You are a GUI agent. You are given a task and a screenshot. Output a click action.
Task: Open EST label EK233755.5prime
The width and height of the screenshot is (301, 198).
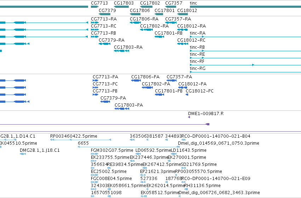(x=110, y=157)
